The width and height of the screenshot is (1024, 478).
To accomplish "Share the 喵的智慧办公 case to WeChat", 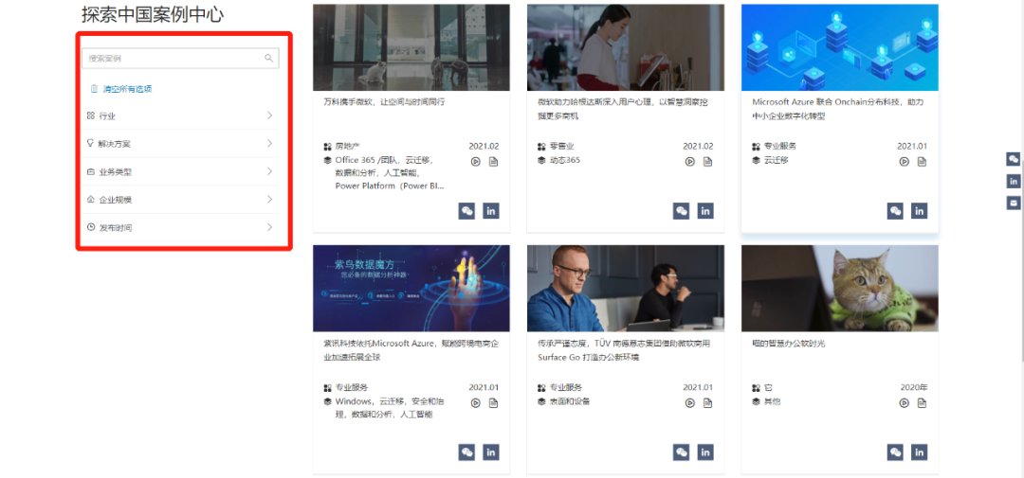I will tap(895, 451).
